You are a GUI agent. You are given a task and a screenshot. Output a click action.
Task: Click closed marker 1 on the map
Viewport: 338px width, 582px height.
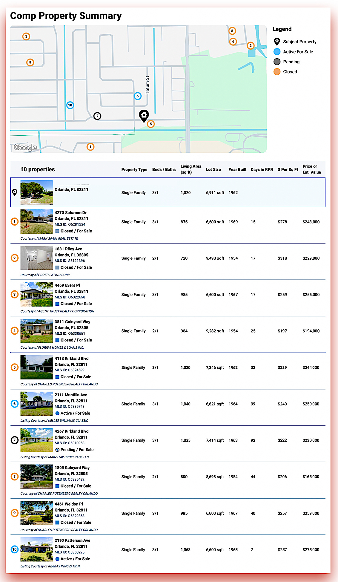pyautogui.click(x=90, y=147)
